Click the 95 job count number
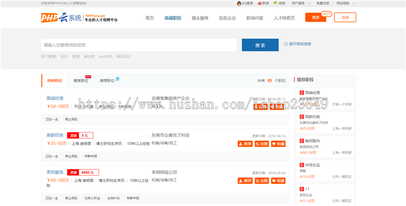 [x=270, y=81]
